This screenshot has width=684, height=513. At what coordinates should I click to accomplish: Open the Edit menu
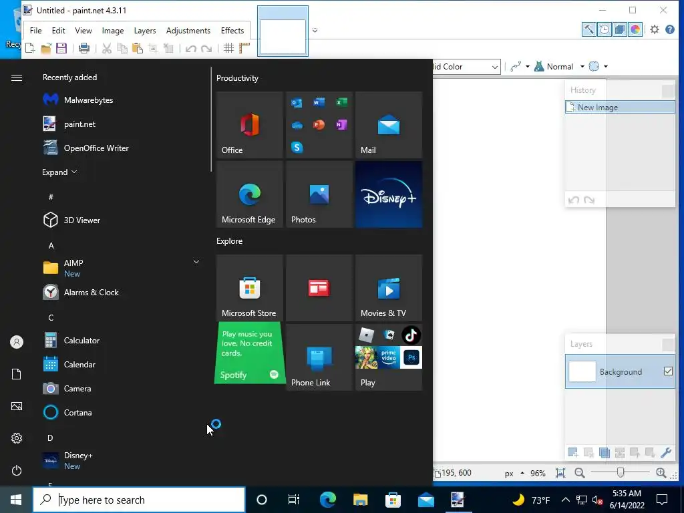59,31
